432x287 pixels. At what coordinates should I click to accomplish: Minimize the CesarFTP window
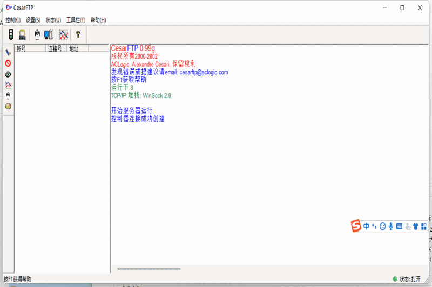pos(385,8)
